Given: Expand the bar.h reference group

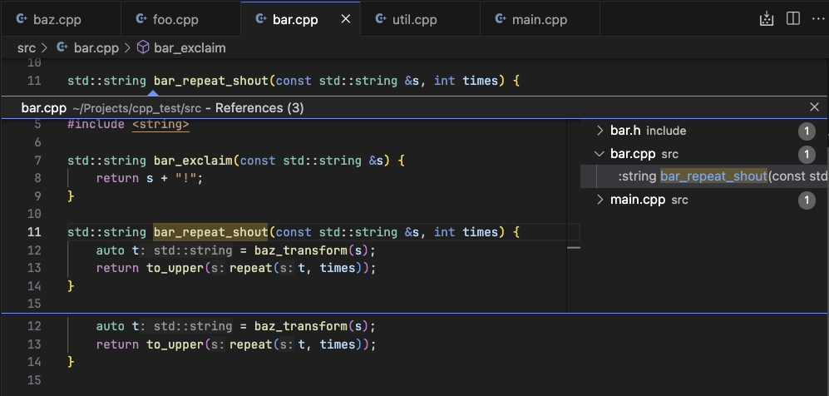Looking at the screenshot, I should tap(600, 131).
